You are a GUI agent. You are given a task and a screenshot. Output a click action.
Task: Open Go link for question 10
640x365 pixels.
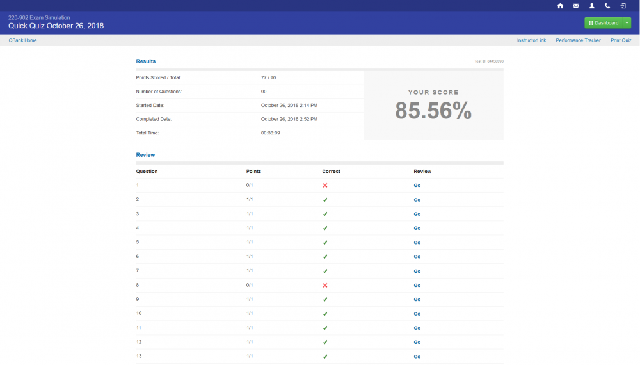[417, 314]
